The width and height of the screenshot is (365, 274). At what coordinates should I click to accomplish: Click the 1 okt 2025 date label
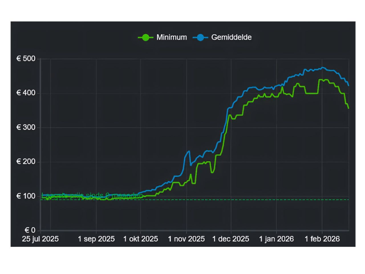pyautogui.click(x=140, y=239)
